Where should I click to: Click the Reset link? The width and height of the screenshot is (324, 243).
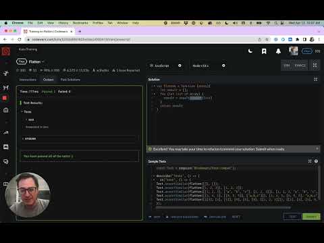pos(236,217)
